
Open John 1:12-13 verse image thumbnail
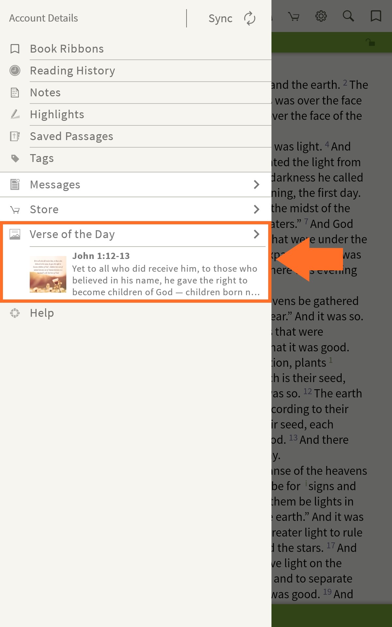tap(48, 274)
